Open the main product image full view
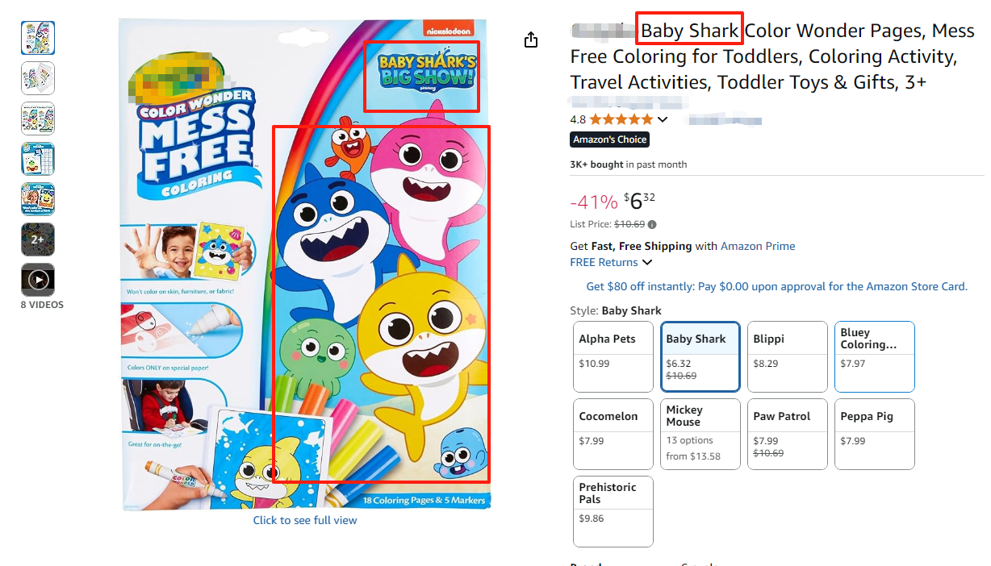Image resolution: width=991 pixels, height=566 pixels. pyautogui.click(x=304, y=264)
